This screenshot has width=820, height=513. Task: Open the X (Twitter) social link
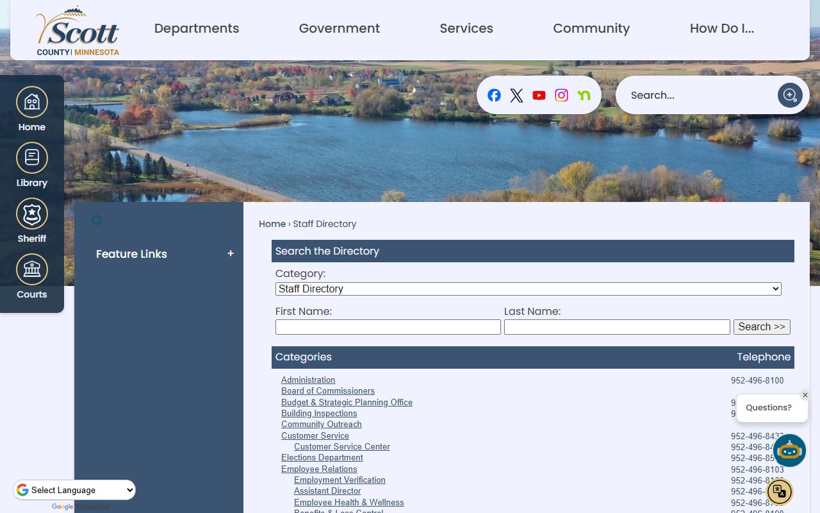pos(516,96)
